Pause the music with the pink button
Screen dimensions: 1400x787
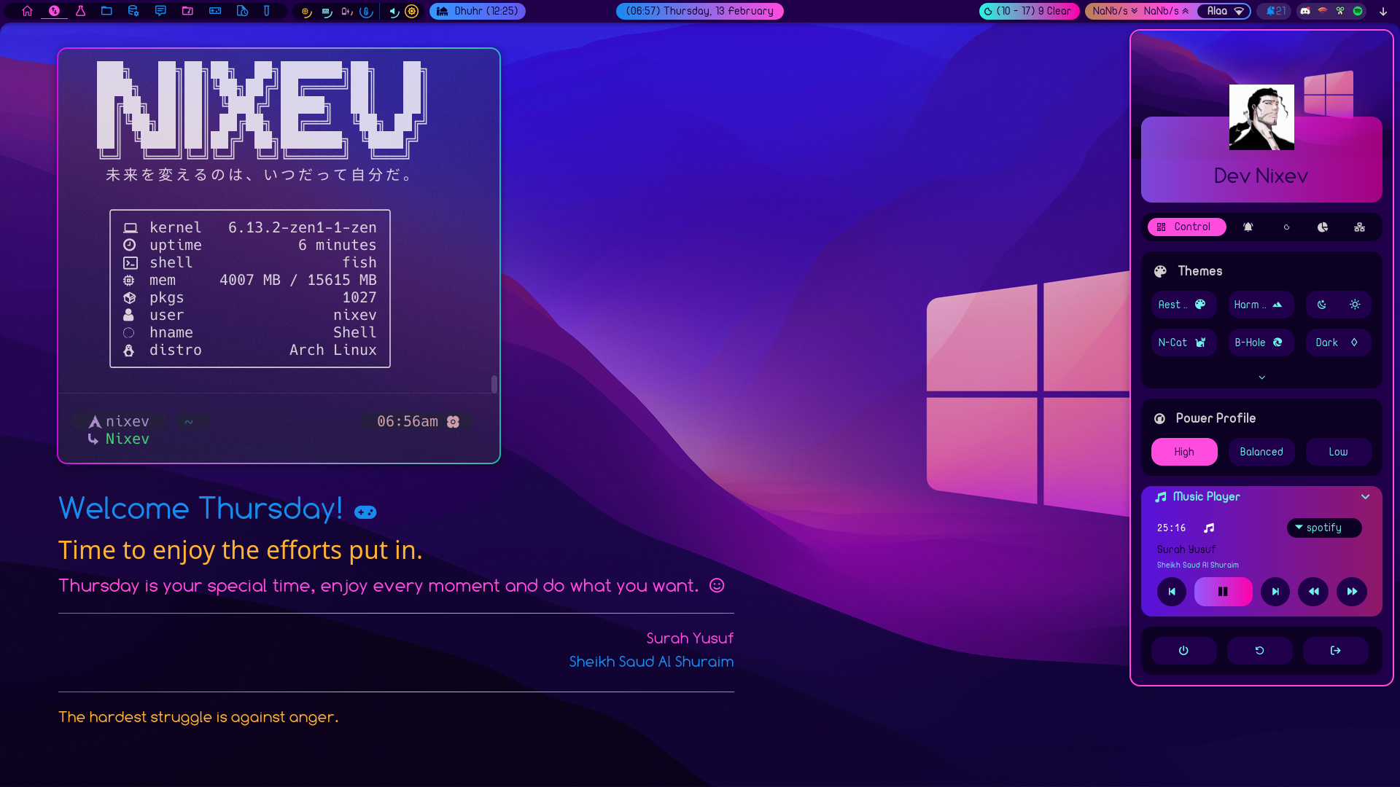pos(1223,592)
